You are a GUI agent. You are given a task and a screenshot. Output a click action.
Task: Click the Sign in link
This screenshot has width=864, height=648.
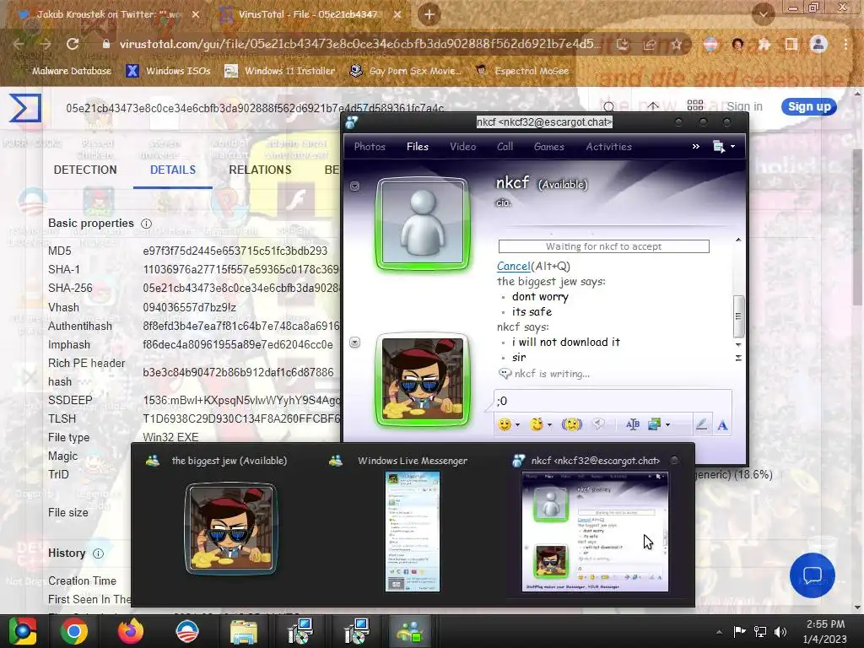[x=744, y=106]
